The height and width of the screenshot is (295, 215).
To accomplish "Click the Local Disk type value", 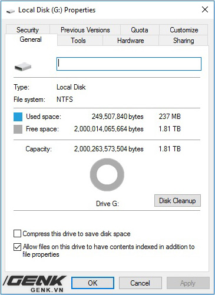I will (71, 87).
